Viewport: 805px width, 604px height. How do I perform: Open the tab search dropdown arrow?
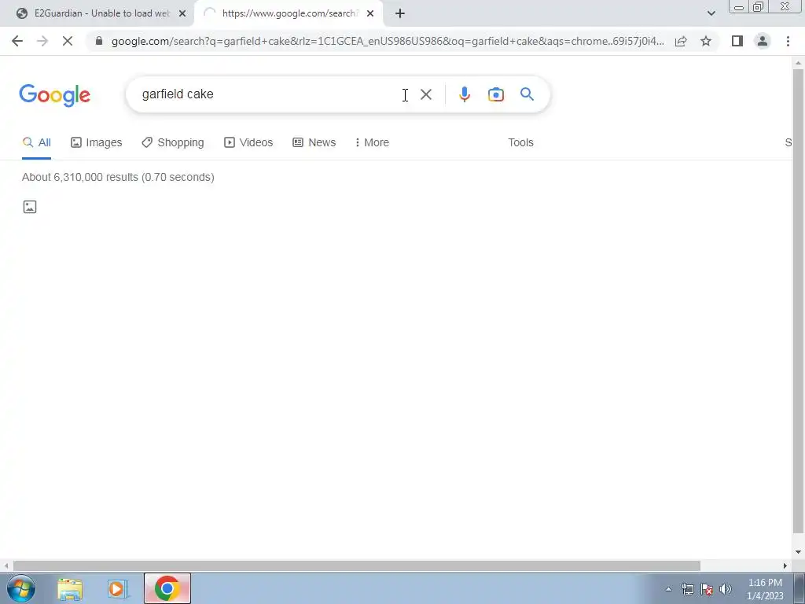(711, 13)
